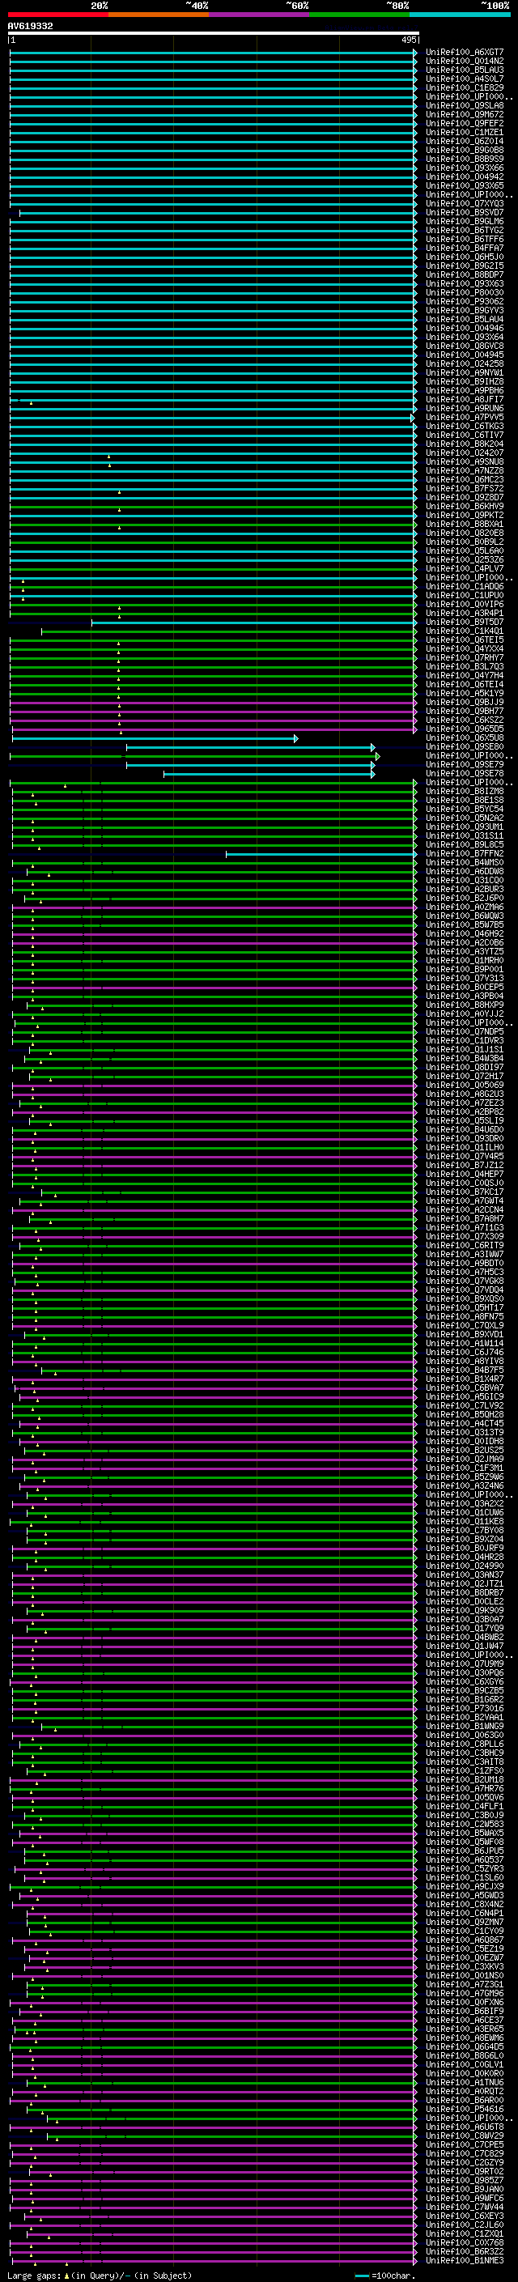Screen dimensions: 518x2282
Task: Click the short cyan alignment bar of Q6X5U8
Action: click(155, 739)
